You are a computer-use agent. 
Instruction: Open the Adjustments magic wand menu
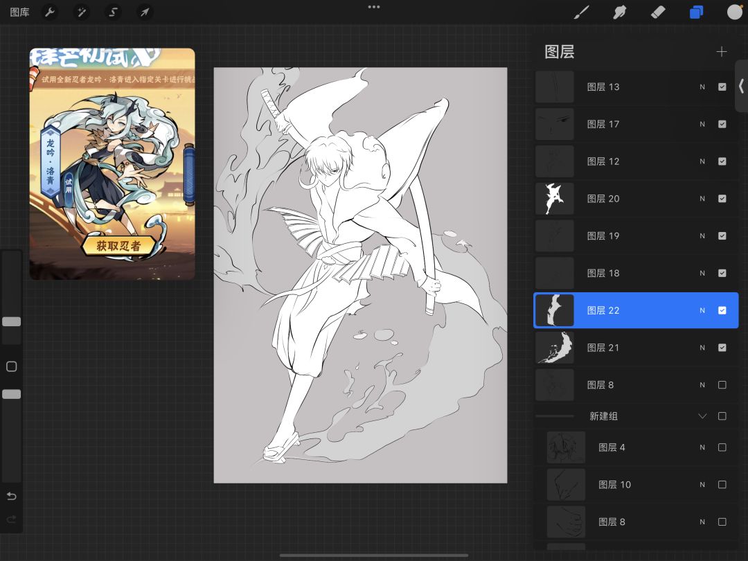81,12
